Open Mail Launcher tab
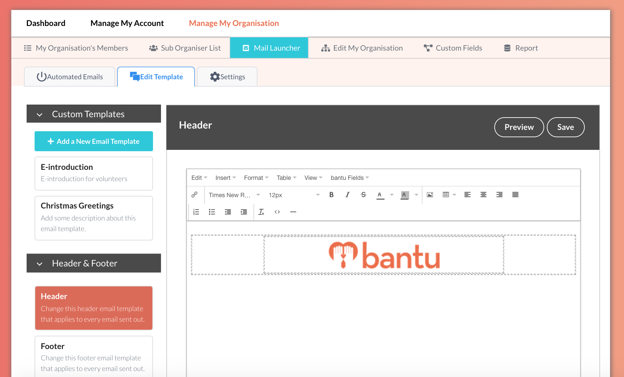The image size is (624, 377). 269,48
